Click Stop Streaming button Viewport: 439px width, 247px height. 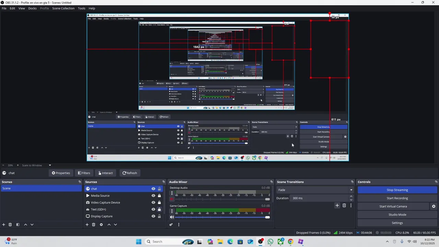[397, 190]
